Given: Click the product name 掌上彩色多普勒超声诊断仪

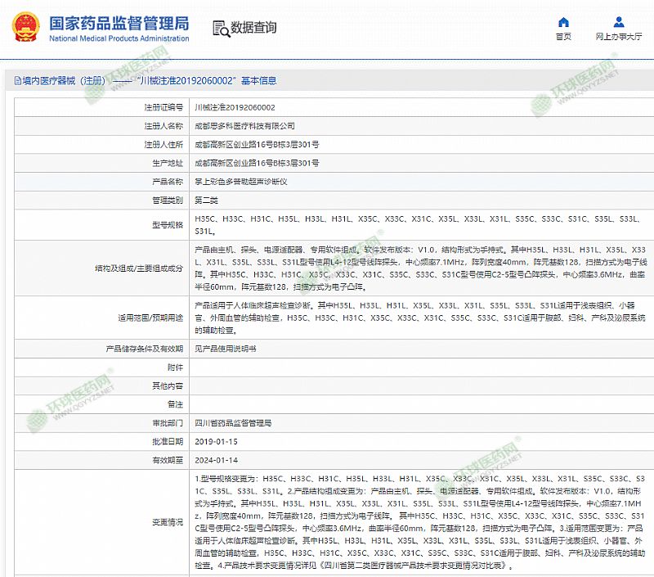Looking at the screenshot, I should tap(240, 181).
